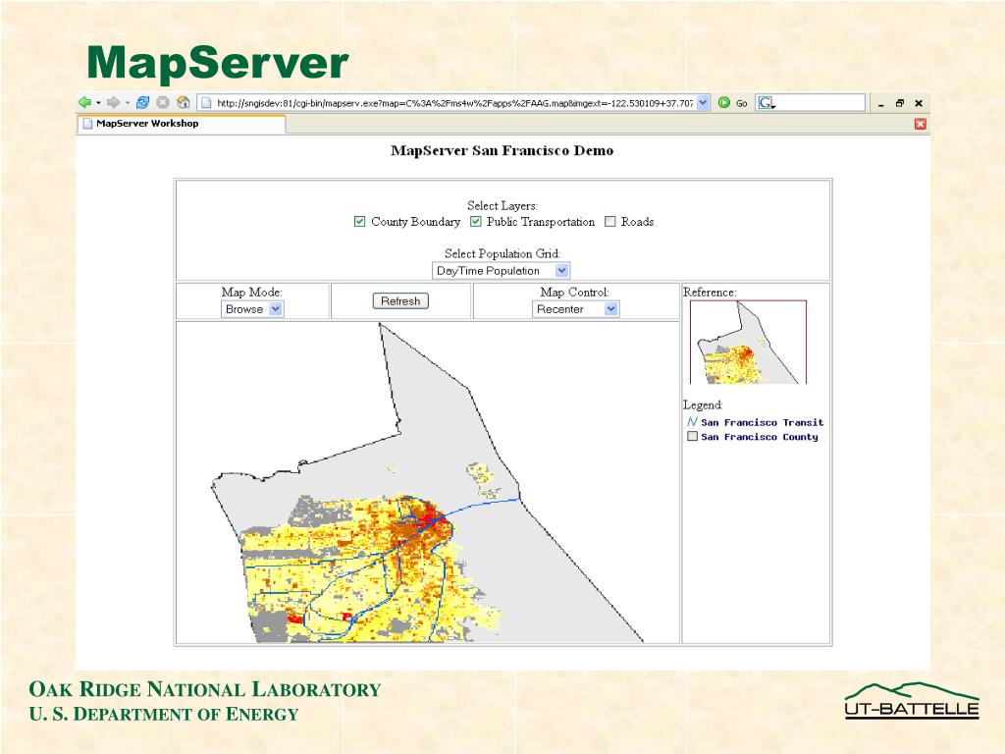Viewport: 1005px width, 754px height.
Task: Click the UT-Battelle logo
Action: (x=912, y=701)
